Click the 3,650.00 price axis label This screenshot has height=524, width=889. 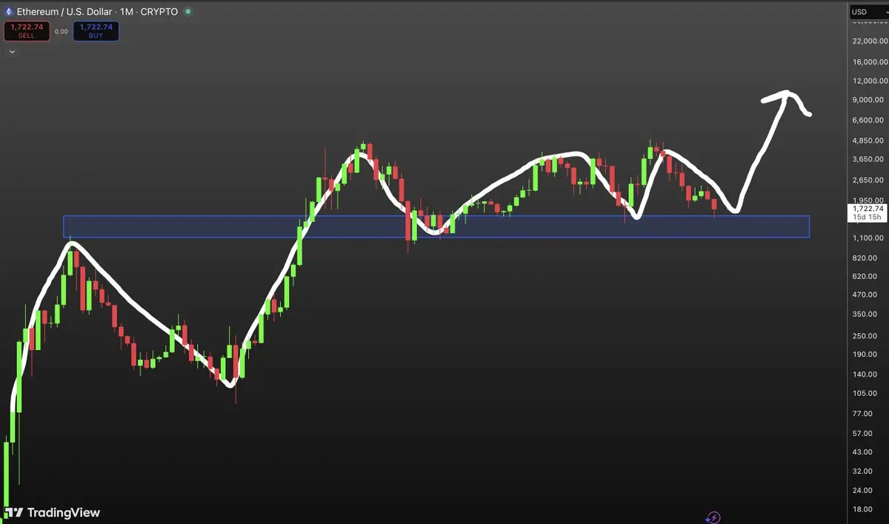(869, 159)
